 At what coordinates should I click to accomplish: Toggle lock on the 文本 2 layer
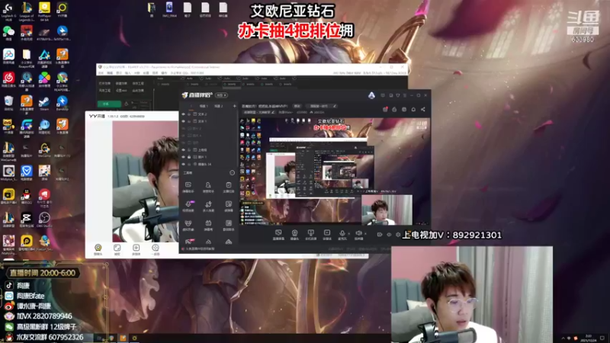[189, 114]
